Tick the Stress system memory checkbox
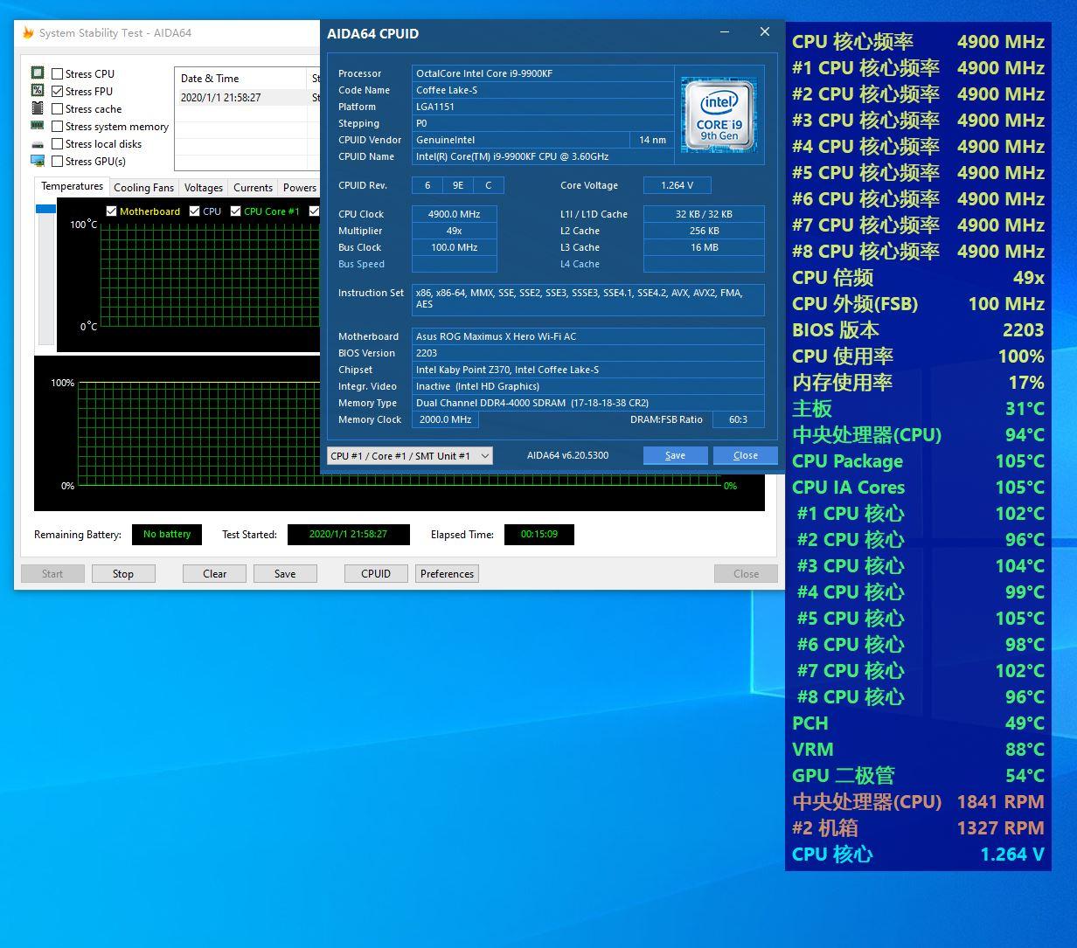1077x948 pixels. coord(58,127)
